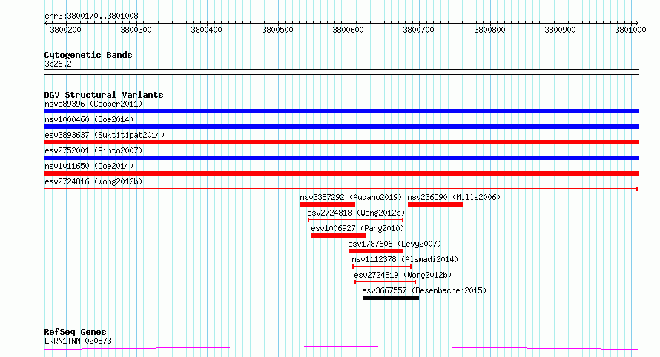Image resolution: width=660 pixels, height=357 pixels.
Task: Click the red bar for esv3893637
Action: [341, 142]
